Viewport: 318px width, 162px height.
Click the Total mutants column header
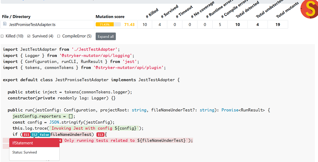pos(287,10)
